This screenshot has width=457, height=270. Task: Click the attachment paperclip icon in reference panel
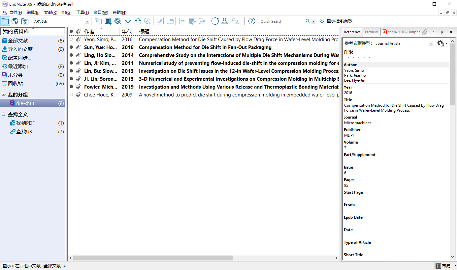pos(425,32)
